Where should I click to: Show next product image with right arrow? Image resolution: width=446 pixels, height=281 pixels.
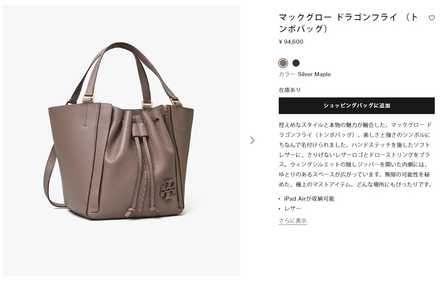pos(252,140)
